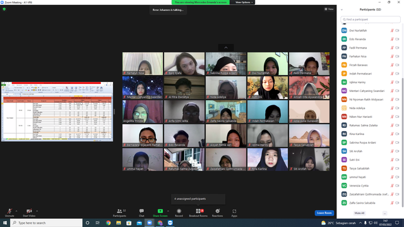This screenshot has width=404, height=227.
Task: Open Cortana circle on taskbar
Action: (88, 223)
